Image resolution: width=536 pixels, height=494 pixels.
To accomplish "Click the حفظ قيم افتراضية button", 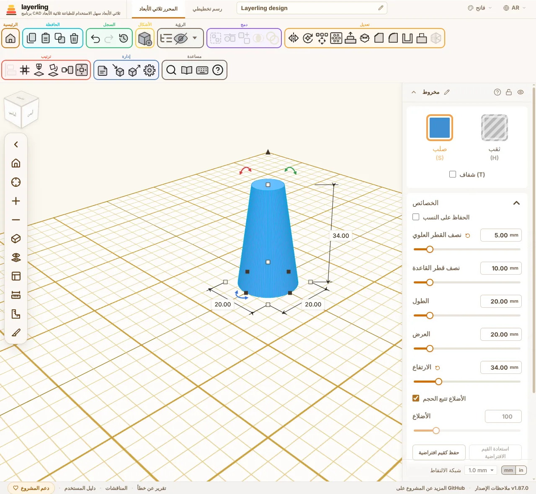I will 439,453.
